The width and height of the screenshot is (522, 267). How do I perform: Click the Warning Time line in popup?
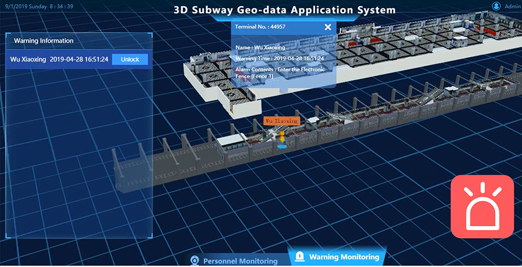pyautogui.click(x=280, y=58)
